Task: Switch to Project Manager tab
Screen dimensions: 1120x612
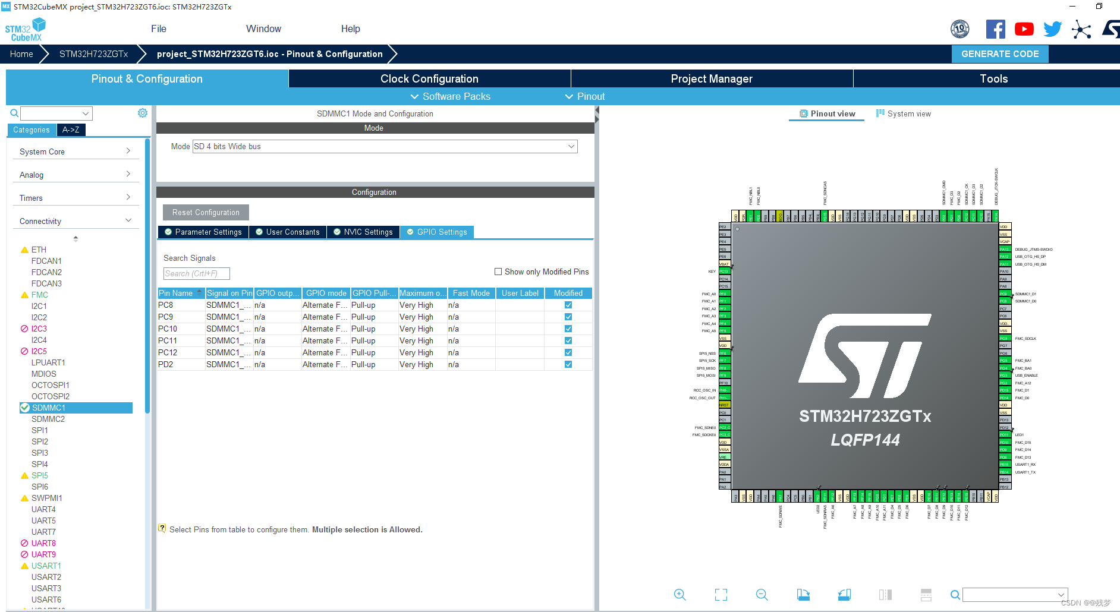Action: [x=712, y=78]
